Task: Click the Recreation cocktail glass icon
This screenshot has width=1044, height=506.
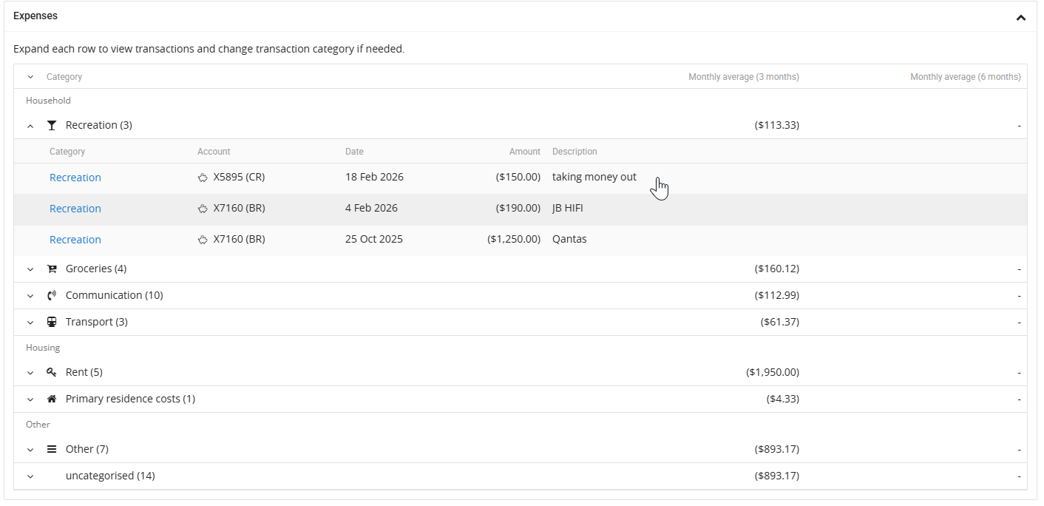Action: click(x=52, y=125)
